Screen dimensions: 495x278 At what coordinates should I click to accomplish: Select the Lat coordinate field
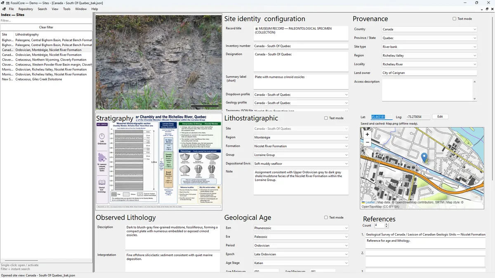pos(381,117)
